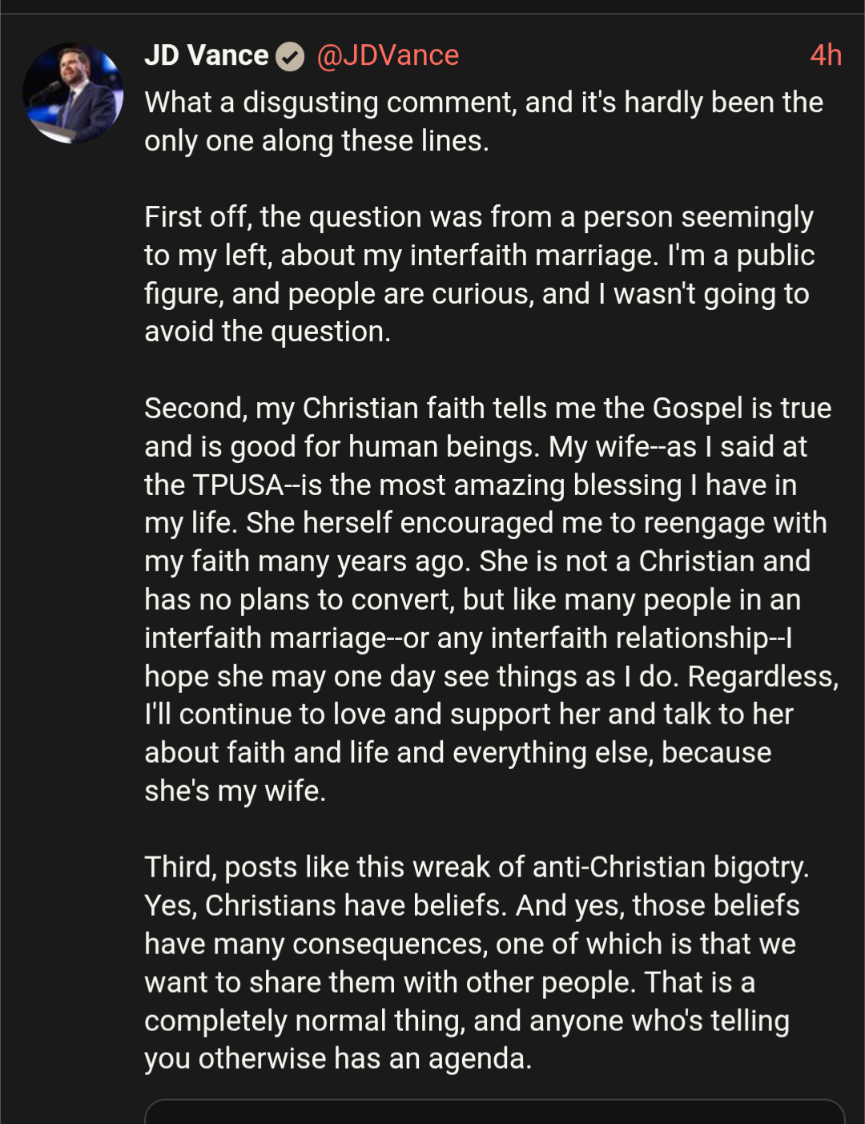Click the paragraph starting 'Second, my Christian faith'
The image size is (865, 1124).
click(x=489, y=599)
